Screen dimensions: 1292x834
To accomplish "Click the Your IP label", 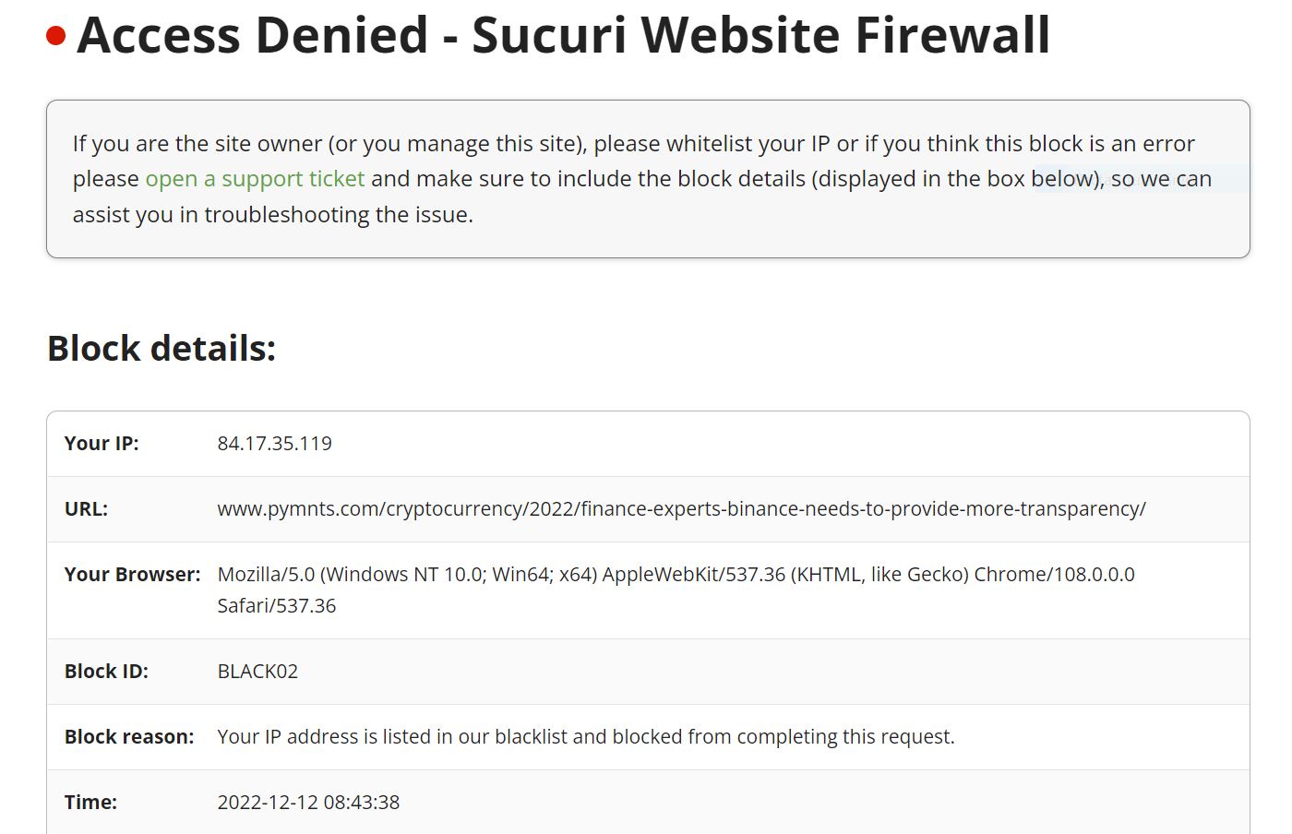I will [102, 444].
